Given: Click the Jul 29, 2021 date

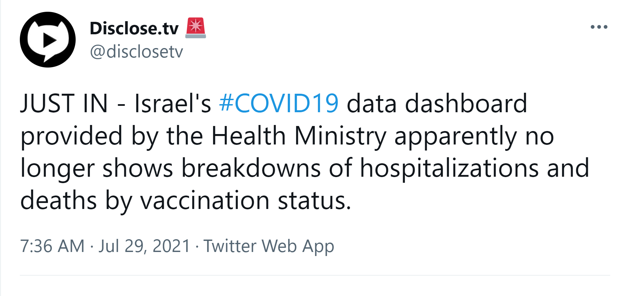Looking at the screenshot, I should point(145,246).
